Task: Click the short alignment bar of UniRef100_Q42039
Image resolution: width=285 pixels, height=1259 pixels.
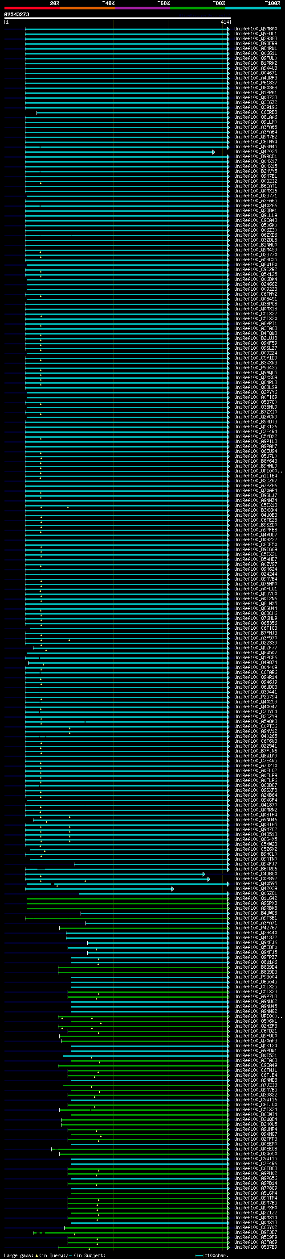Action: (99, 889)
